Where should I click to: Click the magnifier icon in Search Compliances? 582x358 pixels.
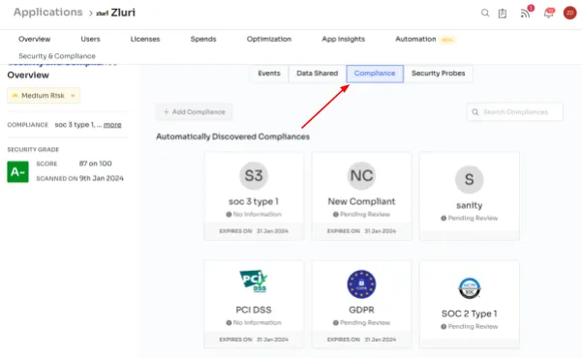point(475,112)
